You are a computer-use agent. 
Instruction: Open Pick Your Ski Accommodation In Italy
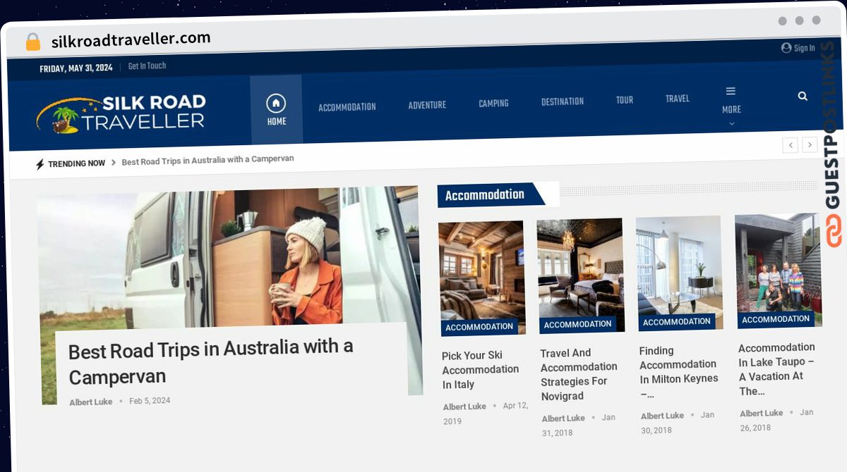[x=481, y=370]
